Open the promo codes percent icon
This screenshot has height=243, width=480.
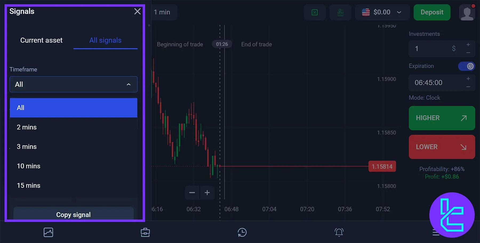click(315, 12)
